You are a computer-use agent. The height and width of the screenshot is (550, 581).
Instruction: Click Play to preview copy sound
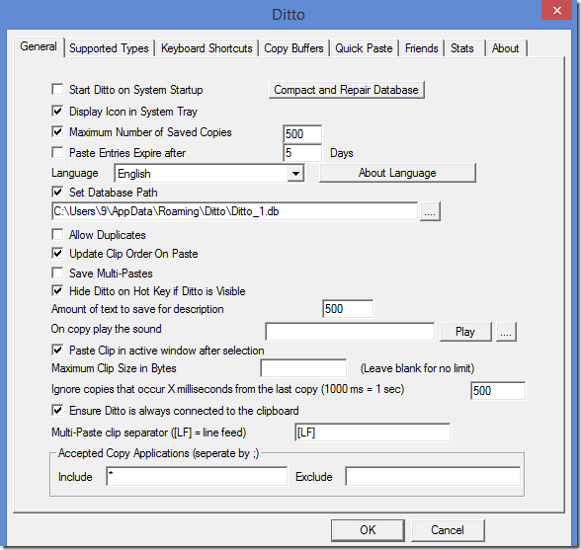click(465, 332)
